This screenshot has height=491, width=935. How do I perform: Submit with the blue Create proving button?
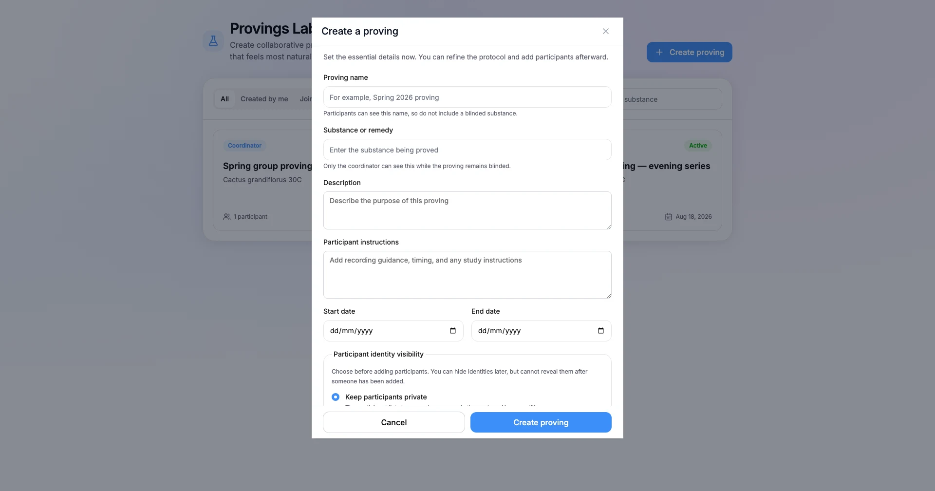(541, 422)
